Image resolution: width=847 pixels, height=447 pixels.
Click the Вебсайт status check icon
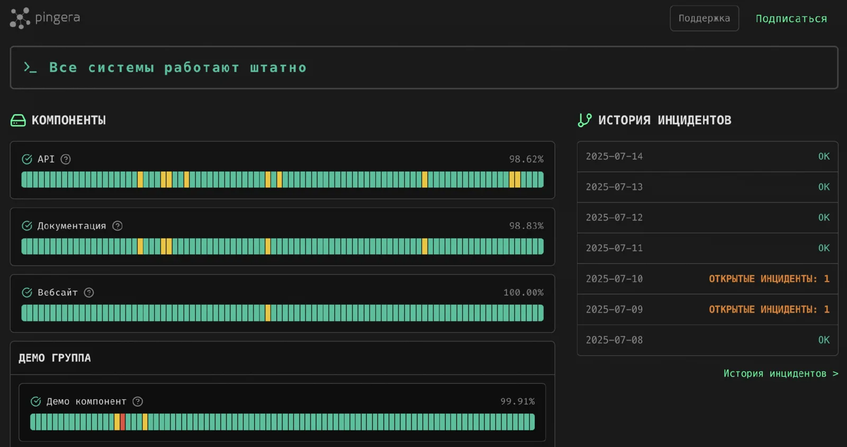click(x=27, y=293)
